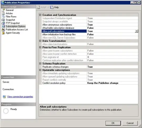Click the Help book icon
The image size is (142, 128).
[52, 7]
